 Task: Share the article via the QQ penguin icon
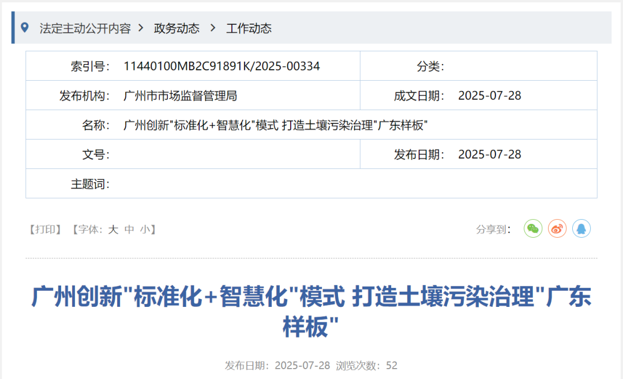[x=581, y=228]
